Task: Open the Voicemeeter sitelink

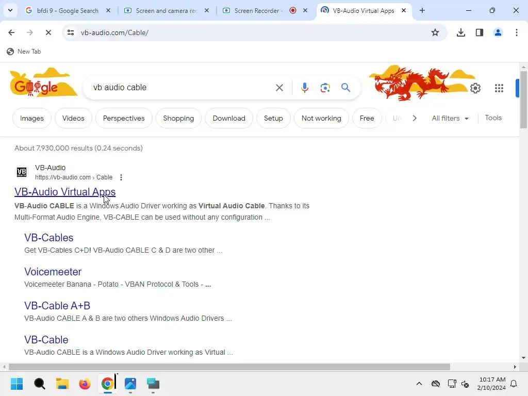Action: point(53,272)
